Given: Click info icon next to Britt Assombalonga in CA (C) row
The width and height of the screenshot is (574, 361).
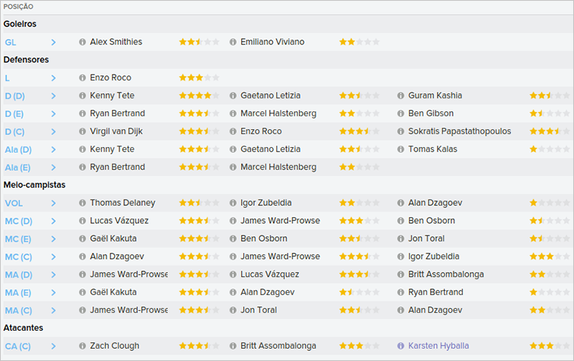Looking at the screenshot, I should coord(232,346).
